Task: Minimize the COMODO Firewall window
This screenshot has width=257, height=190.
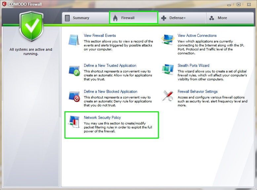Action: click(229, 5)
